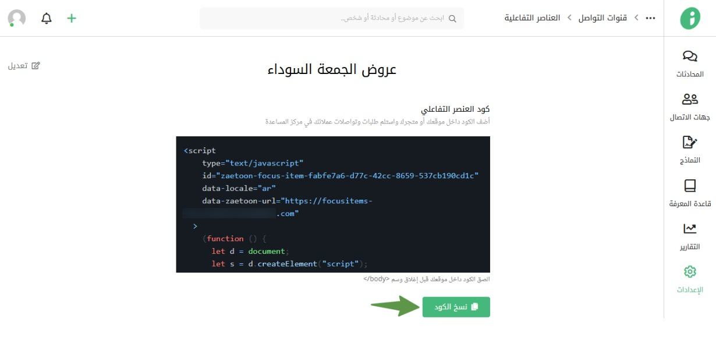Open the user profile avatar
The image size is (716, 350).
17,18
